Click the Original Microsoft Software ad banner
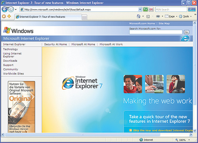This screenshot has height=143, width=198. pos(21,107)
